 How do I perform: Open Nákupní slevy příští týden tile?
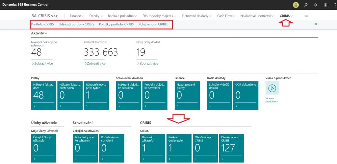click(96, 96)
